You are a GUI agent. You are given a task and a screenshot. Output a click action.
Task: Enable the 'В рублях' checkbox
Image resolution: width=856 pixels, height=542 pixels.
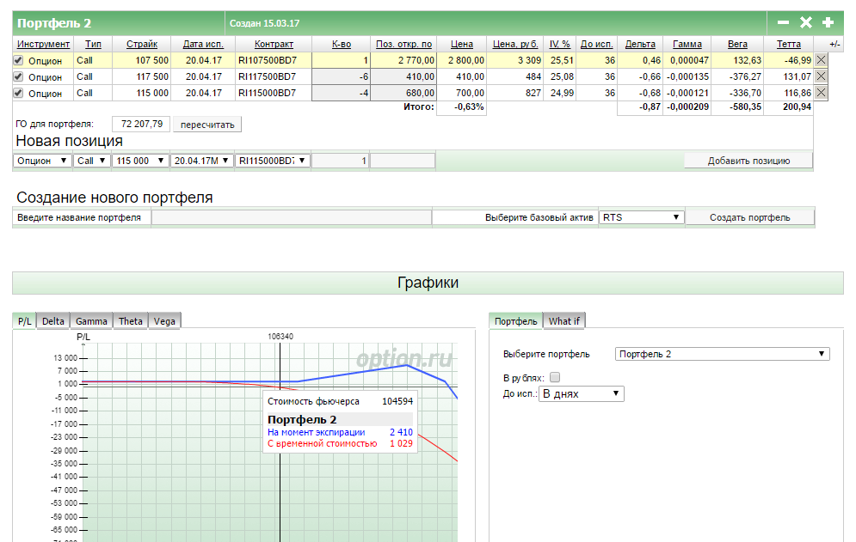pyautogui.click(x=555, y=377)
